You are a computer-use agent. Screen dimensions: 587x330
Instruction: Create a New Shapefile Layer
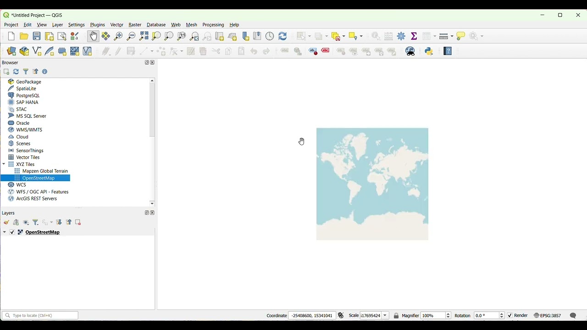37,51
